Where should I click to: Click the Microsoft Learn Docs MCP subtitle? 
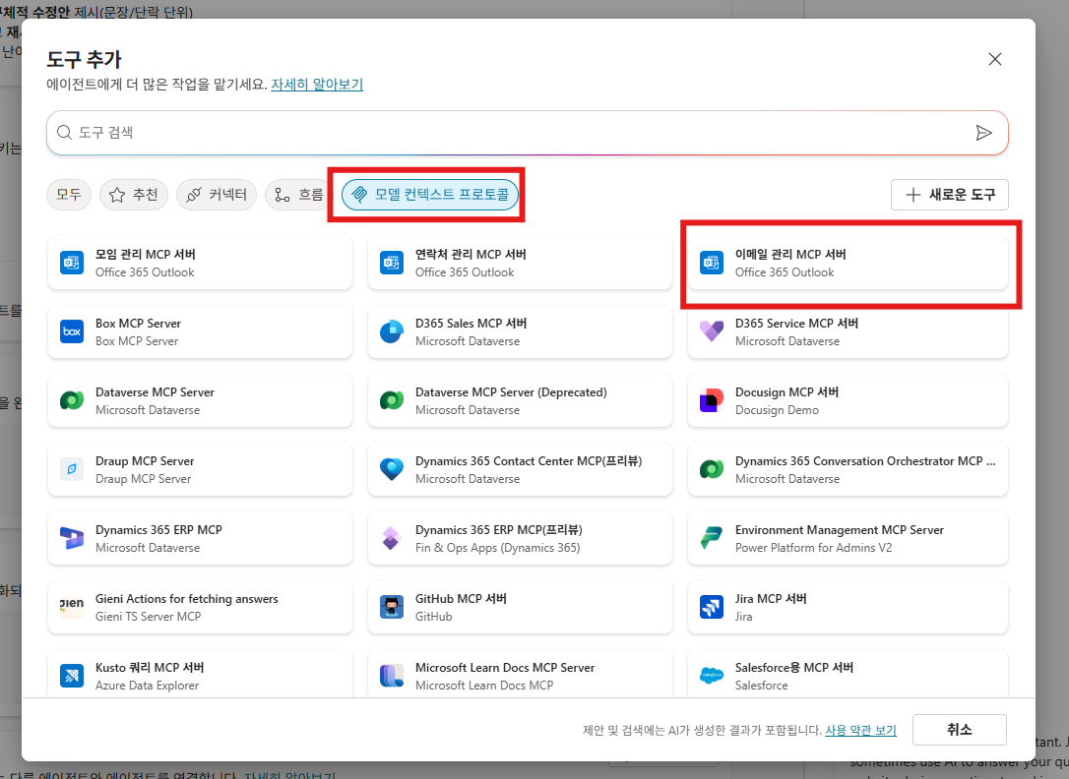tap(484, 685)
